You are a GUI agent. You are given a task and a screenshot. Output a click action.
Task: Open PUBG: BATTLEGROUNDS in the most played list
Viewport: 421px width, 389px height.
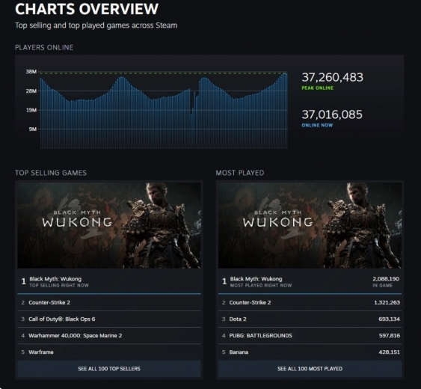[310, 336]
